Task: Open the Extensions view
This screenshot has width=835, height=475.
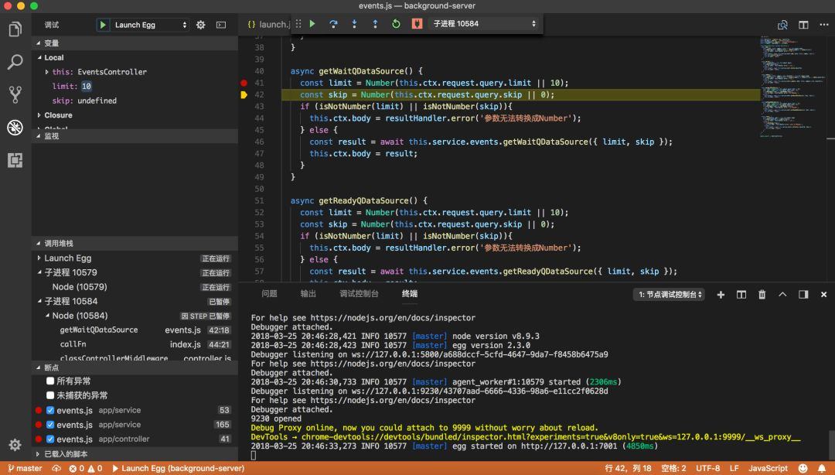Action: click(15, 160)
